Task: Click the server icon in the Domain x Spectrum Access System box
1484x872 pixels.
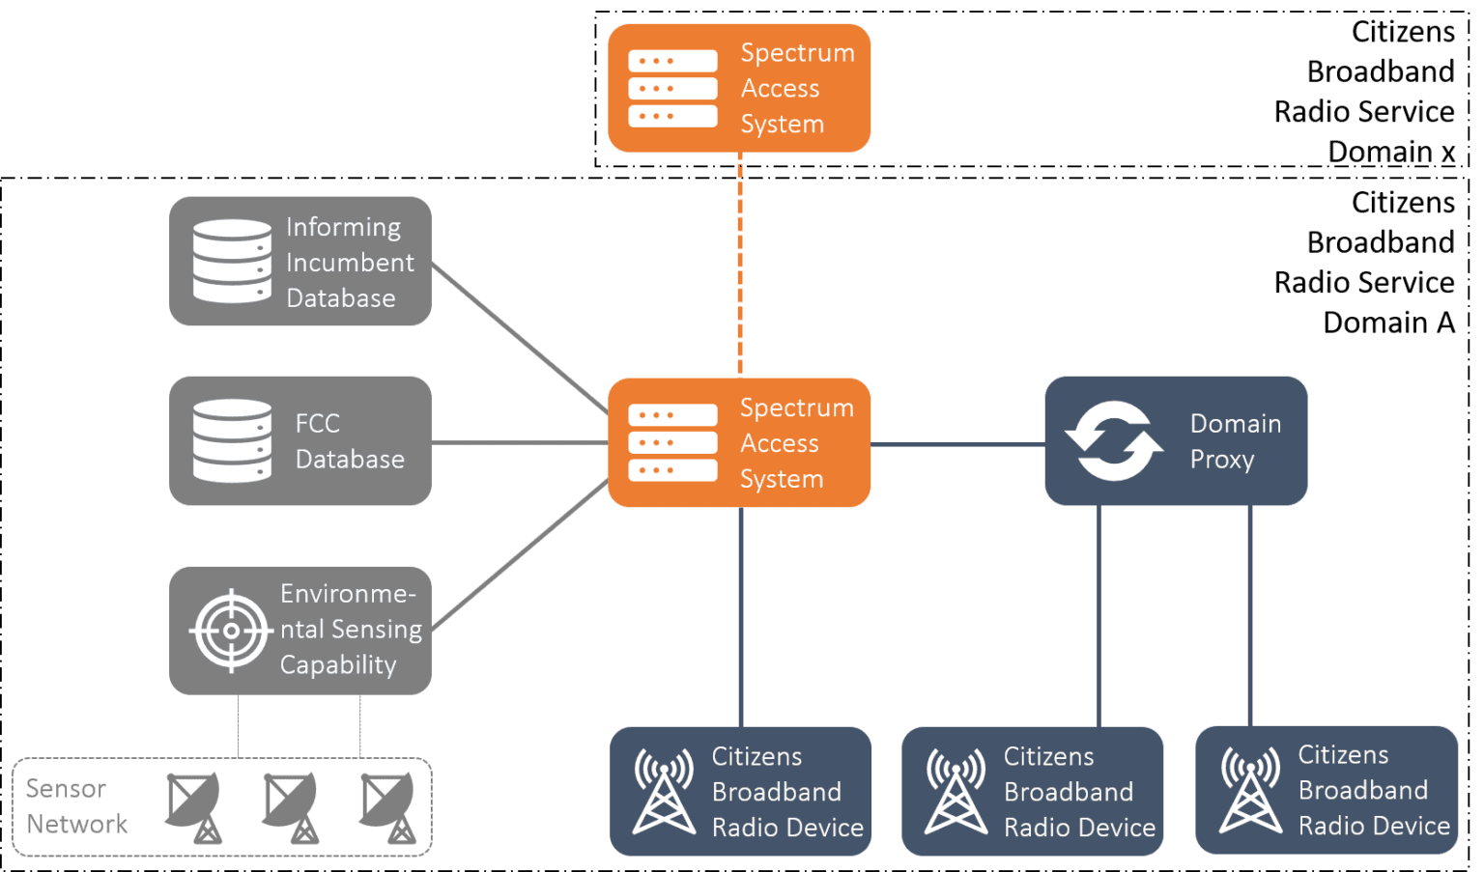Action: point(672,89)
